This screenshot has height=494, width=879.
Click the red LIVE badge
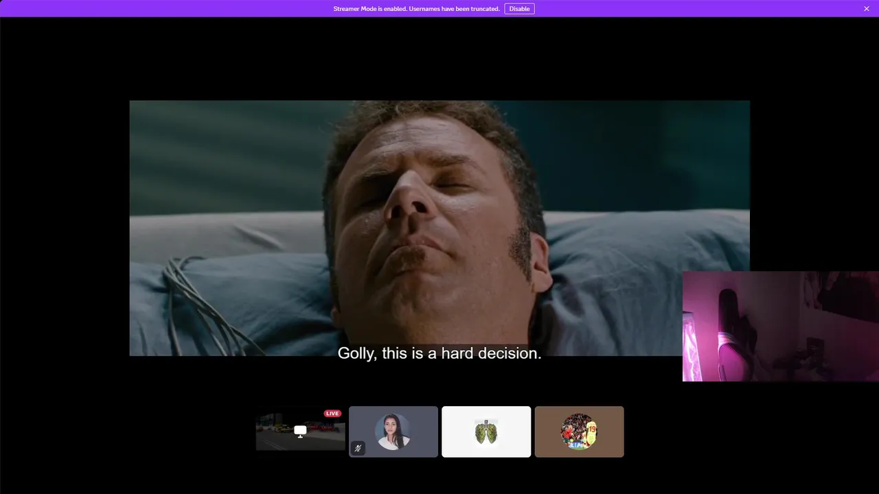coord(332,414)
